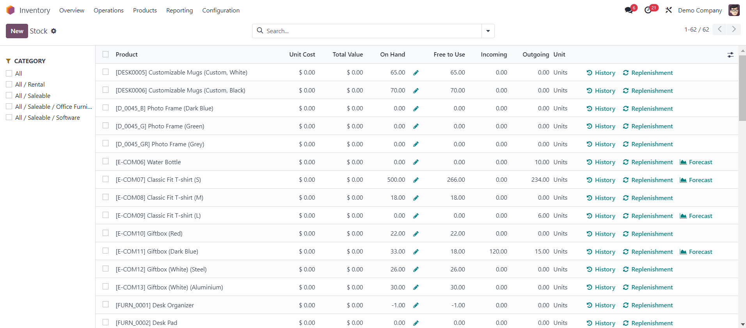746x328 pixels.
Task: Open the user avatar menu
Action: (734, 10)
